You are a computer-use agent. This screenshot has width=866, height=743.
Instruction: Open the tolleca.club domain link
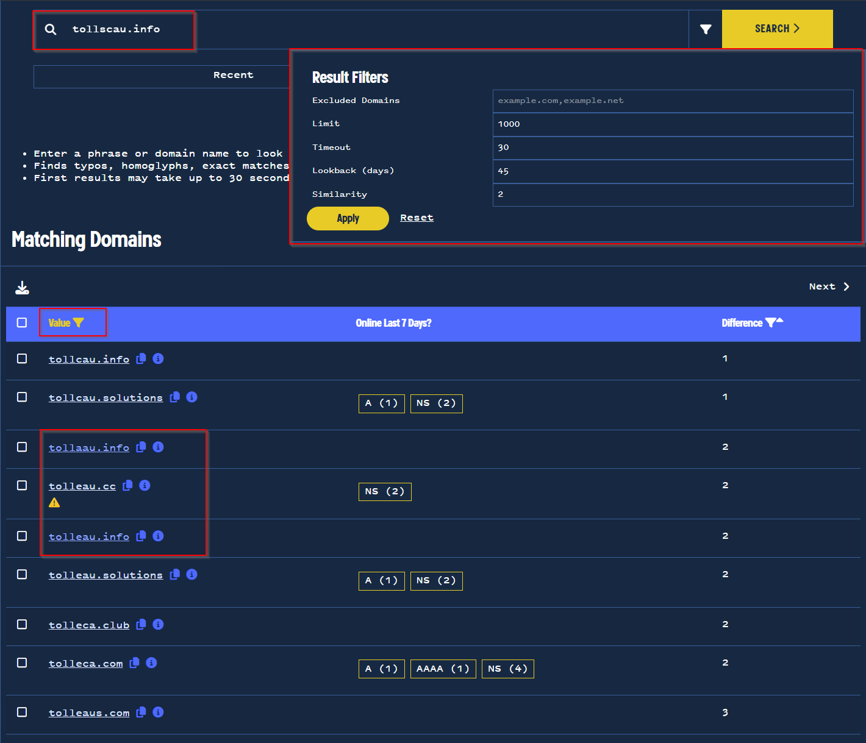pyautogui.click(x=89, y=625)
